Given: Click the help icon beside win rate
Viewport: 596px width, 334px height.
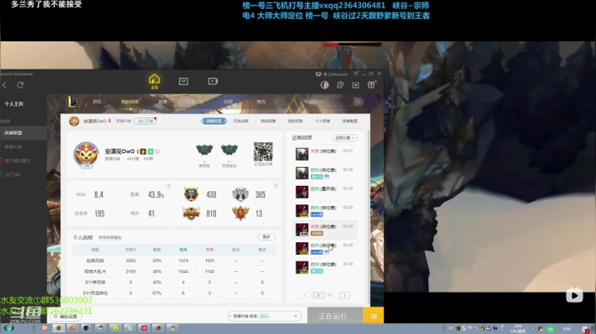Looking at the screenshot, I should [168, 186].
